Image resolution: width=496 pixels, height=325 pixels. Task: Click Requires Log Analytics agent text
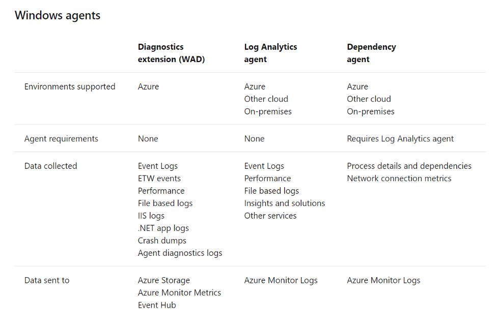pos(400,139)
